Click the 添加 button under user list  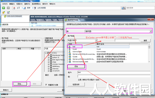coord(76,66)
